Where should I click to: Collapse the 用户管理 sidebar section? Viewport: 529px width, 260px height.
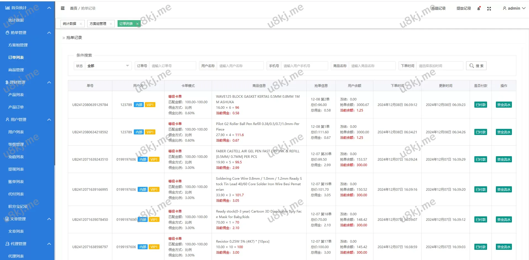pyautogui.click(x=49, y=120)
